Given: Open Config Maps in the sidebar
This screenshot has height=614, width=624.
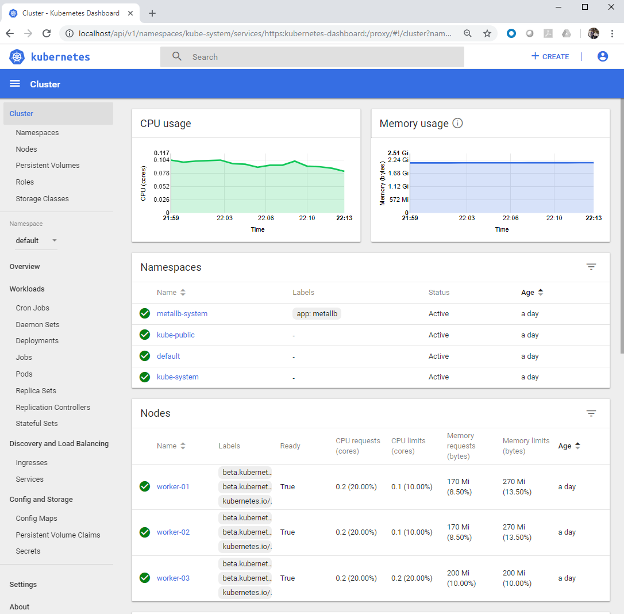Looking at the screenshot, I should [37, 519].
